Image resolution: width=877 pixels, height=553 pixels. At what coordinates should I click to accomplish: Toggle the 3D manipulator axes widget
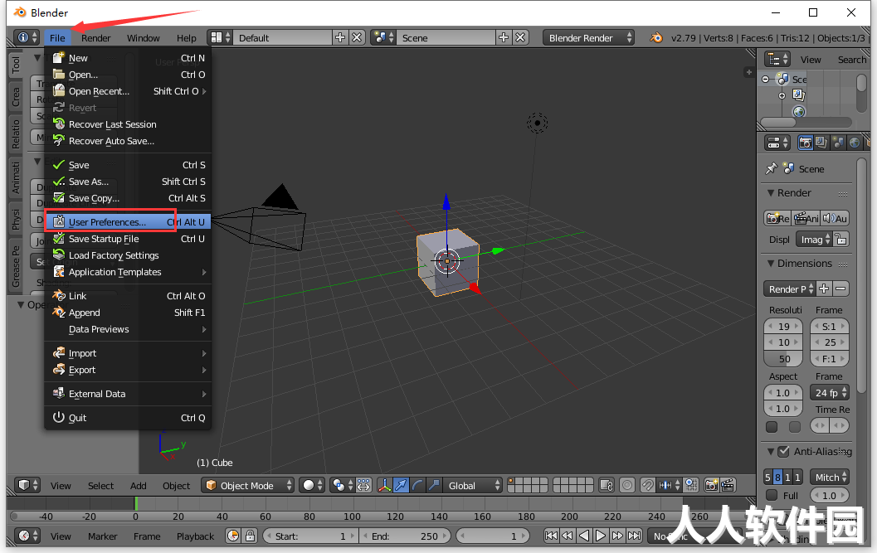[x=384, y=485]
